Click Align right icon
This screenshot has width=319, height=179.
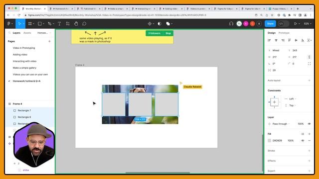(x=283, y=40)
